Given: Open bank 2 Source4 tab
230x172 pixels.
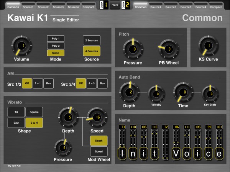Looking at the screenshot, I should pyautogui.click(x=201, y=6).
